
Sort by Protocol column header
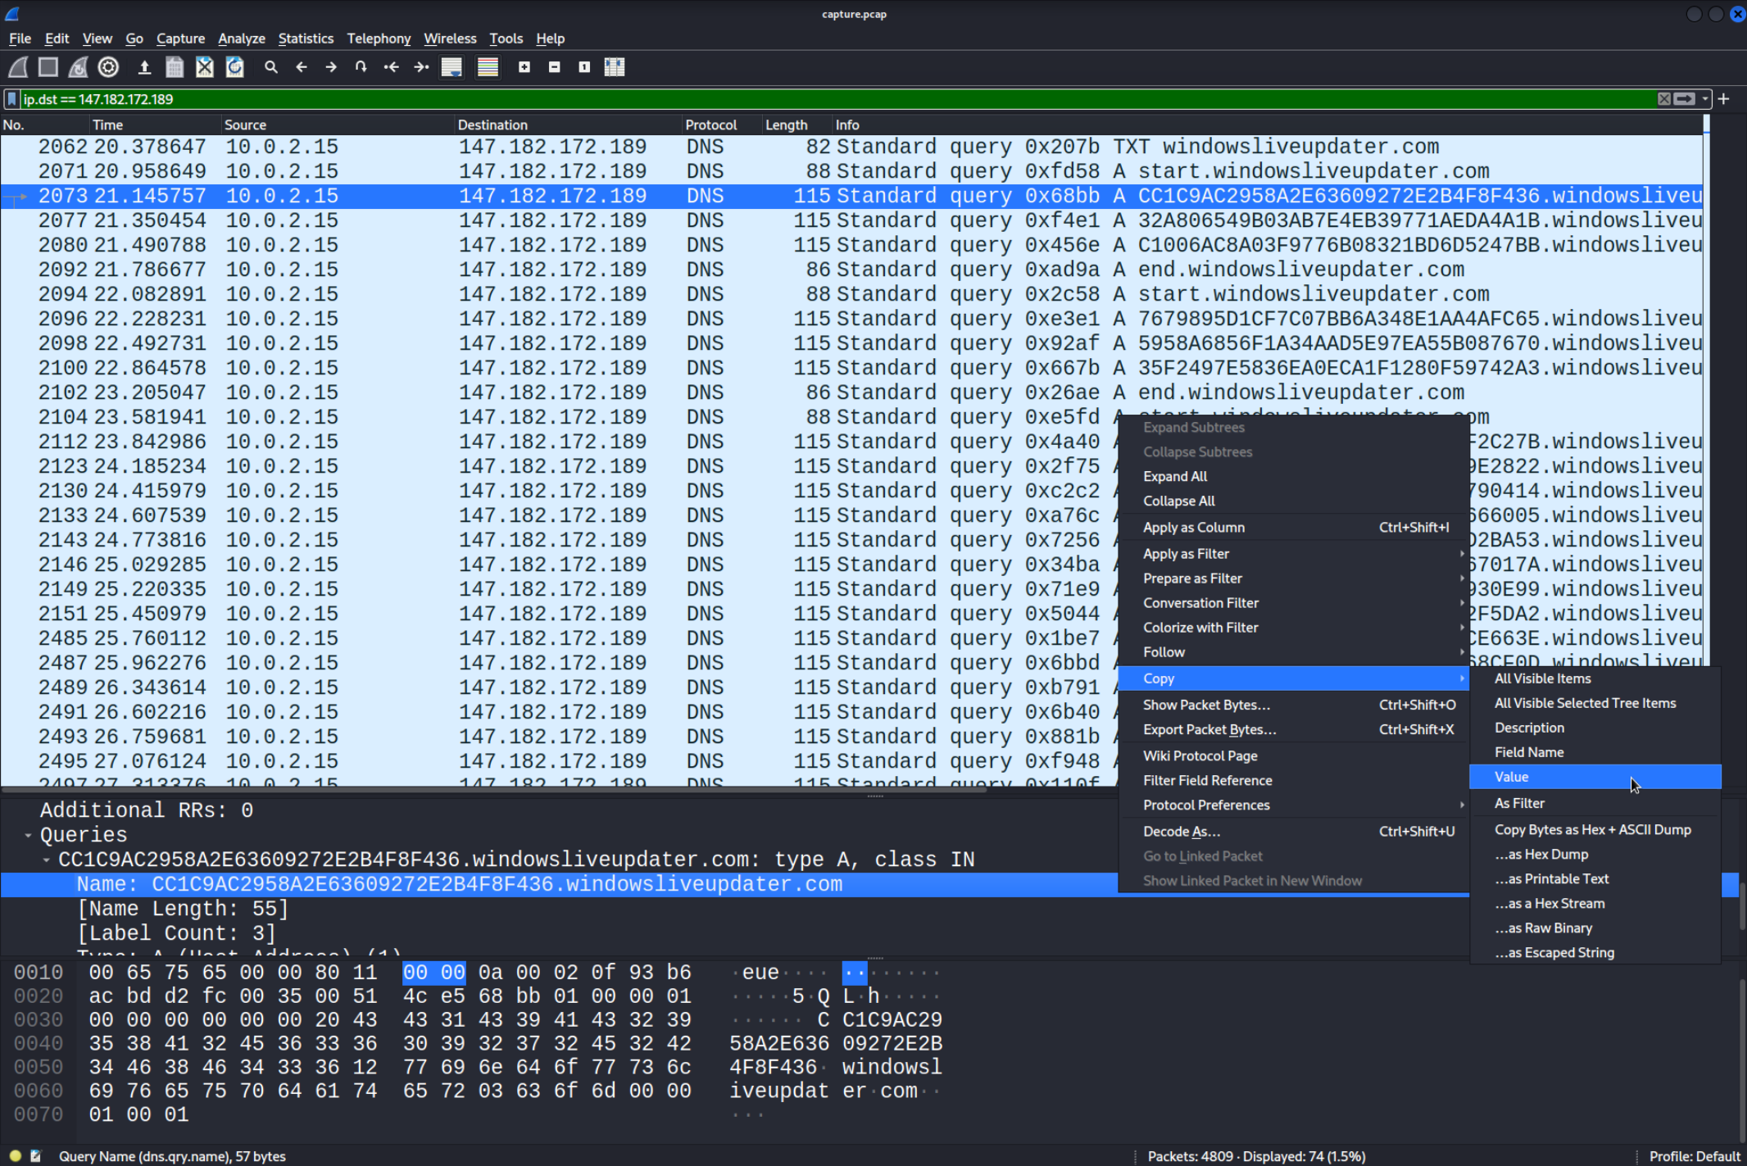(722, 125)
